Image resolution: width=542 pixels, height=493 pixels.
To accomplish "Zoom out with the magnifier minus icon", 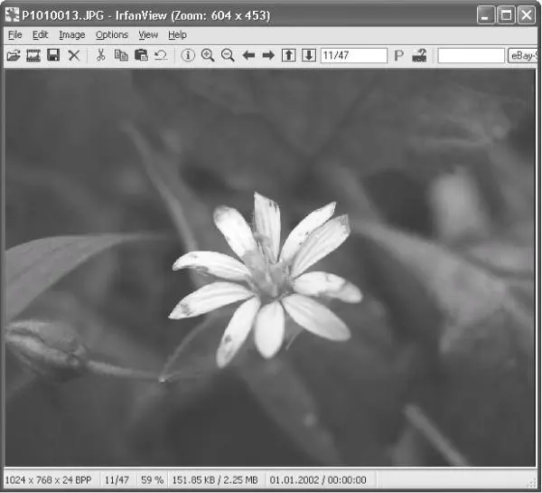I will tap(229, 55).
